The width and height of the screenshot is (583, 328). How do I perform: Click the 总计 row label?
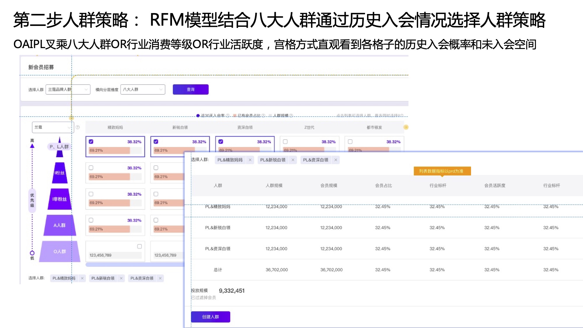tap(218, 270)
